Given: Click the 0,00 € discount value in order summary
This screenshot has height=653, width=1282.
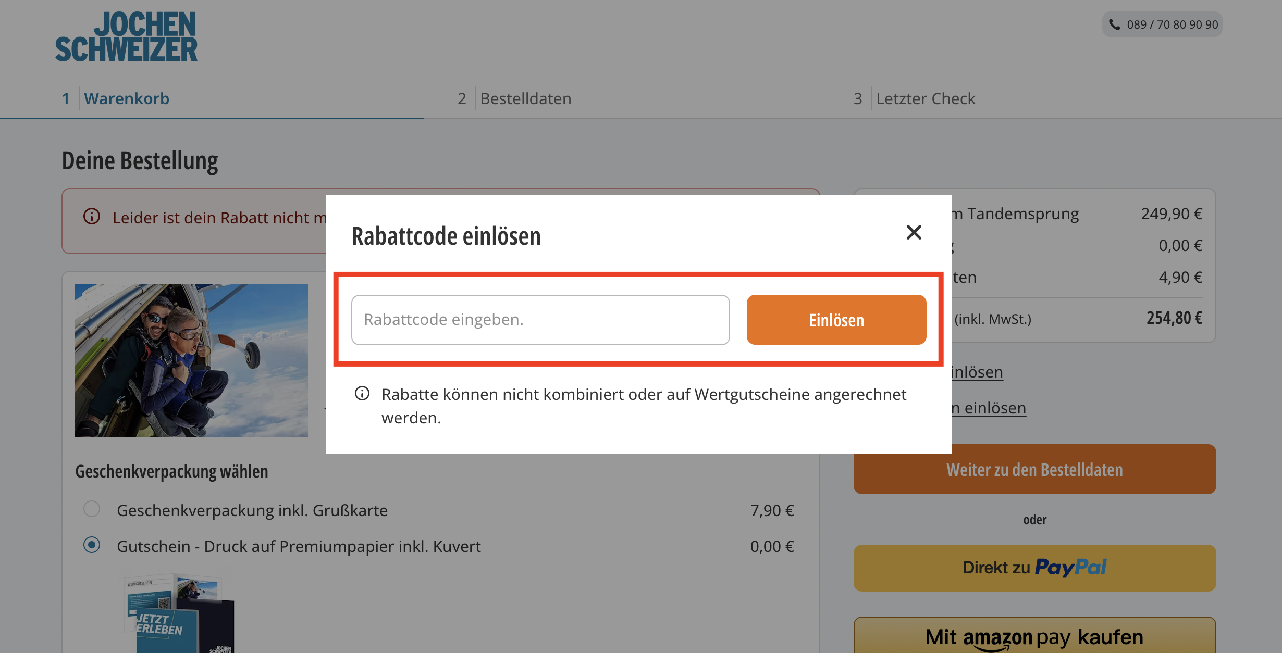Looking at the screenshot, I should (x=1180, y=246).
